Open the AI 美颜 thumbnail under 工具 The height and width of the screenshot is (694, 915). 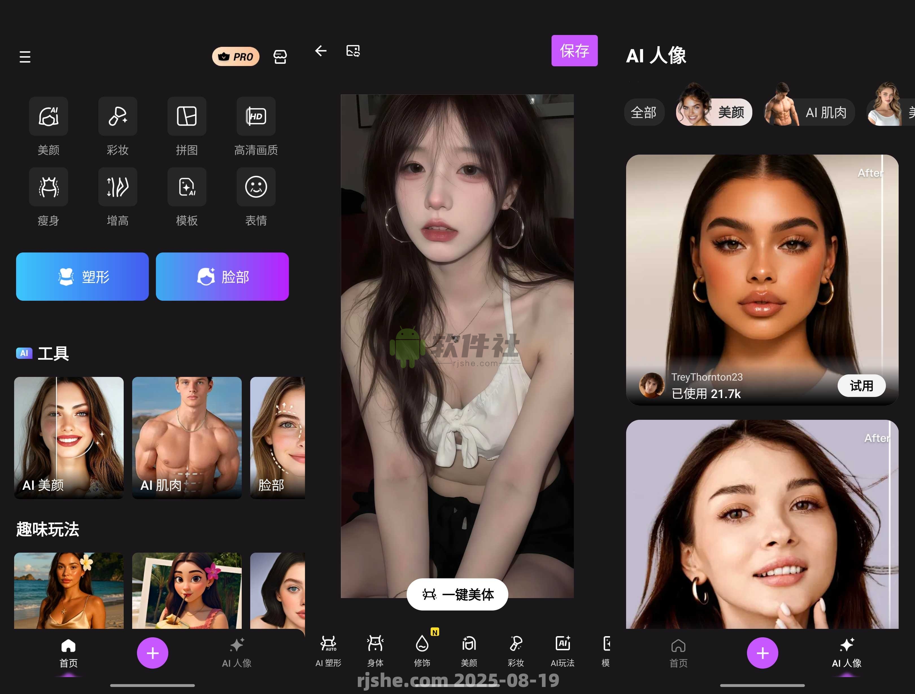click(x=69, y=437)
